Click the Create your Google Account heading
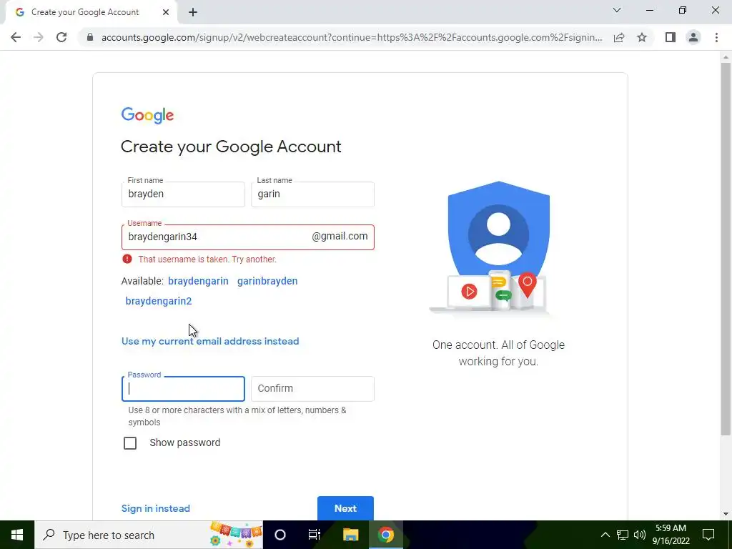Image resolution: width=732 pixels, height=549 pixels. [x=231, y=147]
